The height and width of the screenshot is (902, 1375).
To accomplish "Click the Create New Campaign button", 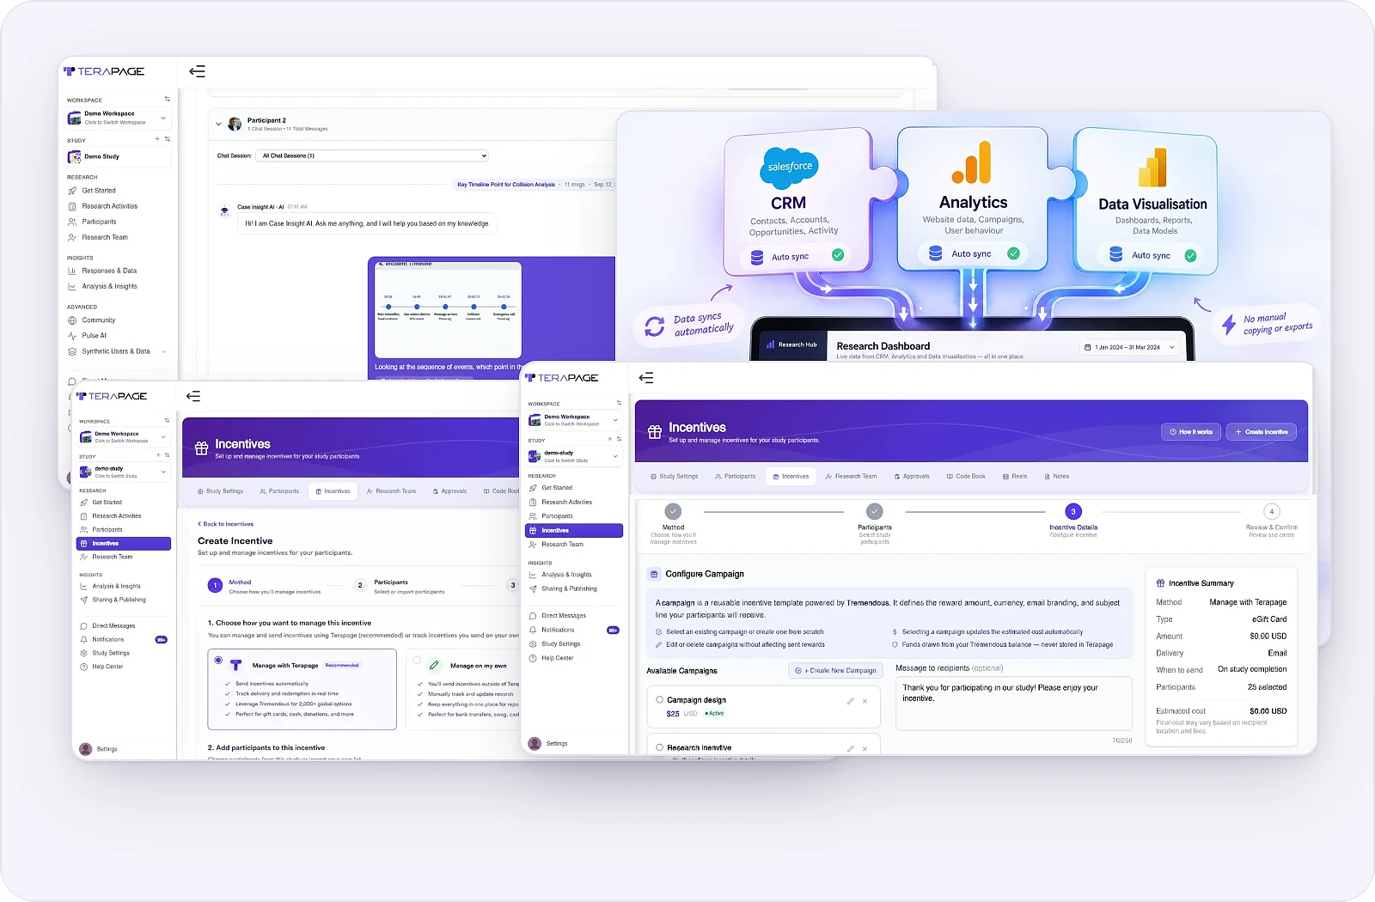I will tap(836, 671).
